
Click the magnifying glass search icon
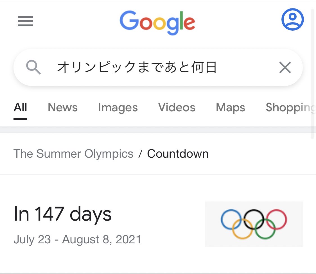pos(34,67)
